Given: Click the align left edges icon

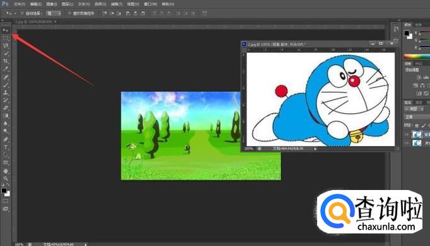Looking at the screenshot, I should (128, 13).
